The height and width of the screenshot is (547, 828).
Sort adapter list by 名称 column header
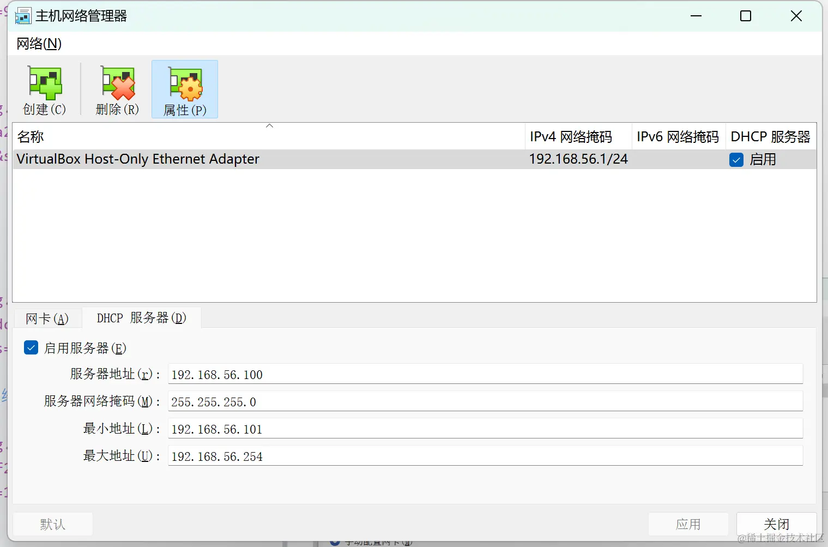pos(269,136)
